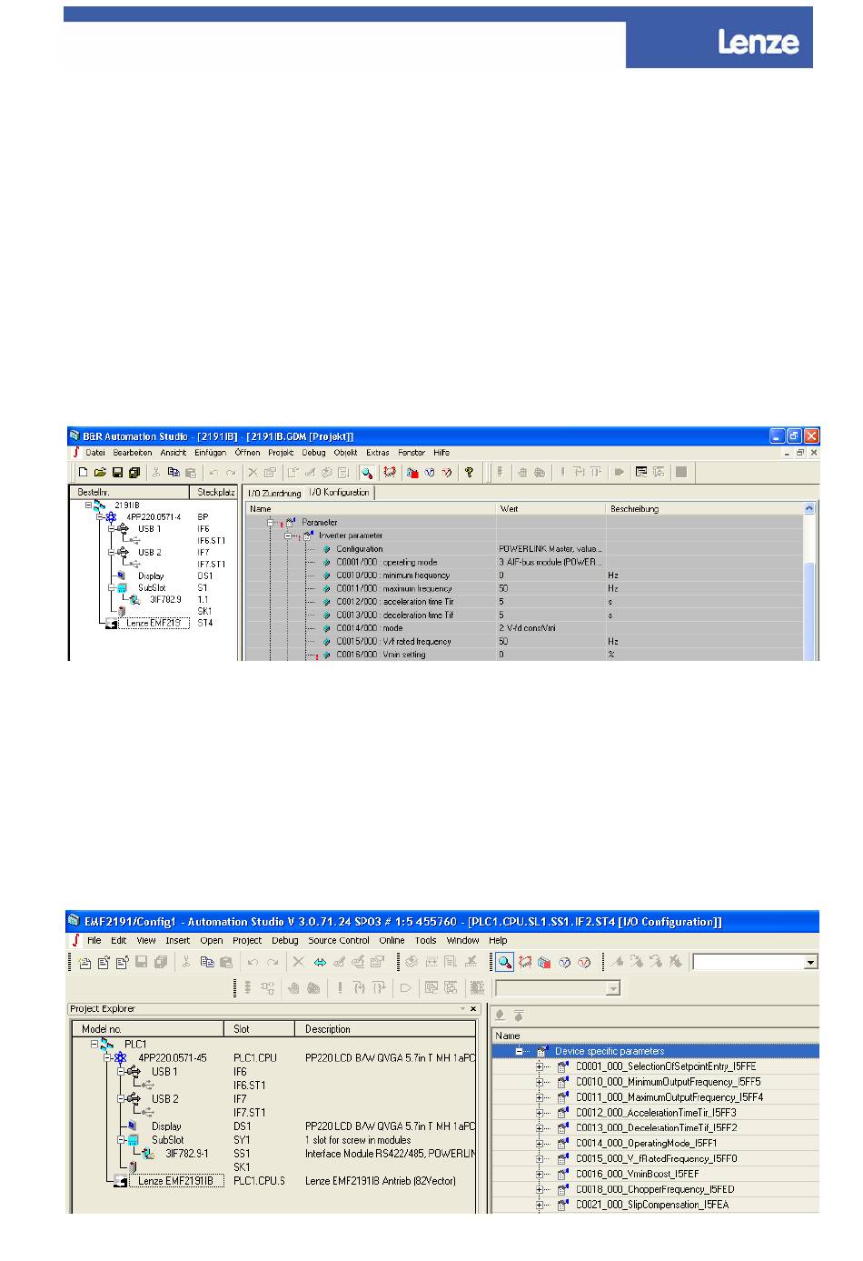Click the magnifier icon in lower window toolbar
This screenshot has height=1261, width=863.
(504, 962)
